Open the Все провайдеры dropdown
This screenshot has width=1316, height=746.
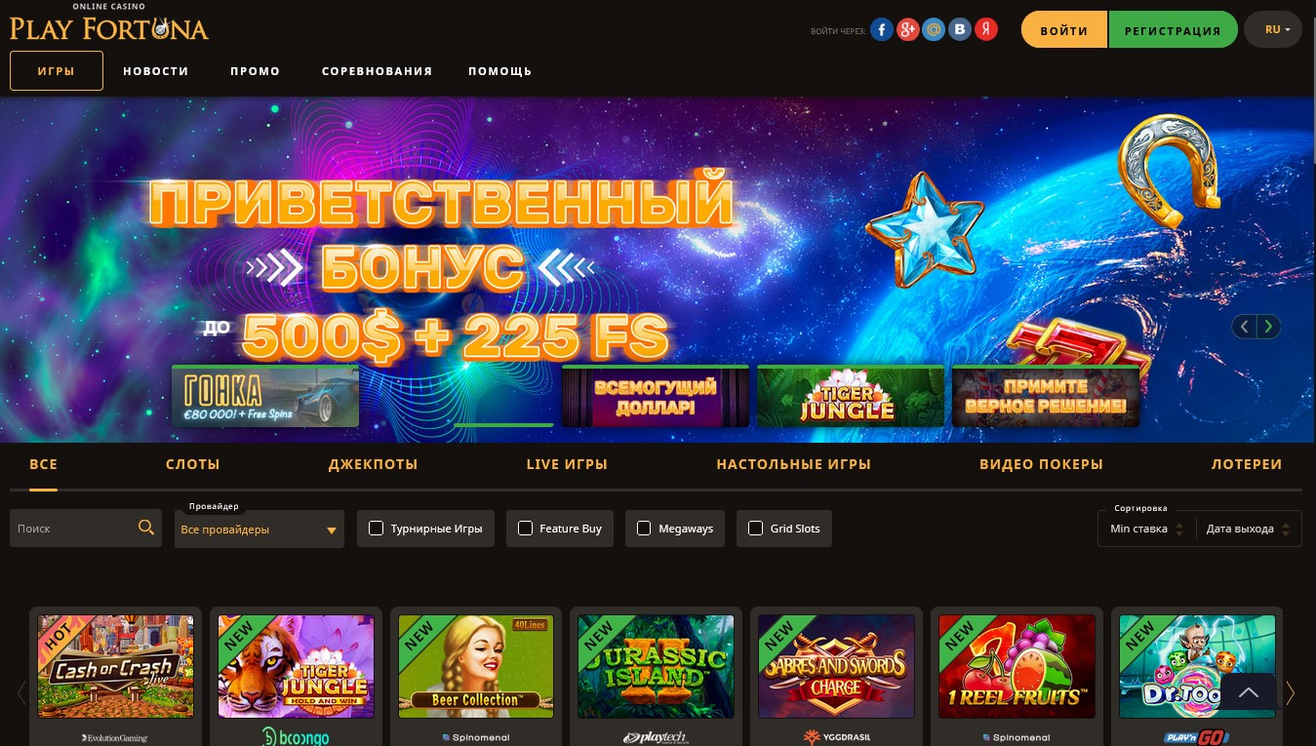pos(259,530)
